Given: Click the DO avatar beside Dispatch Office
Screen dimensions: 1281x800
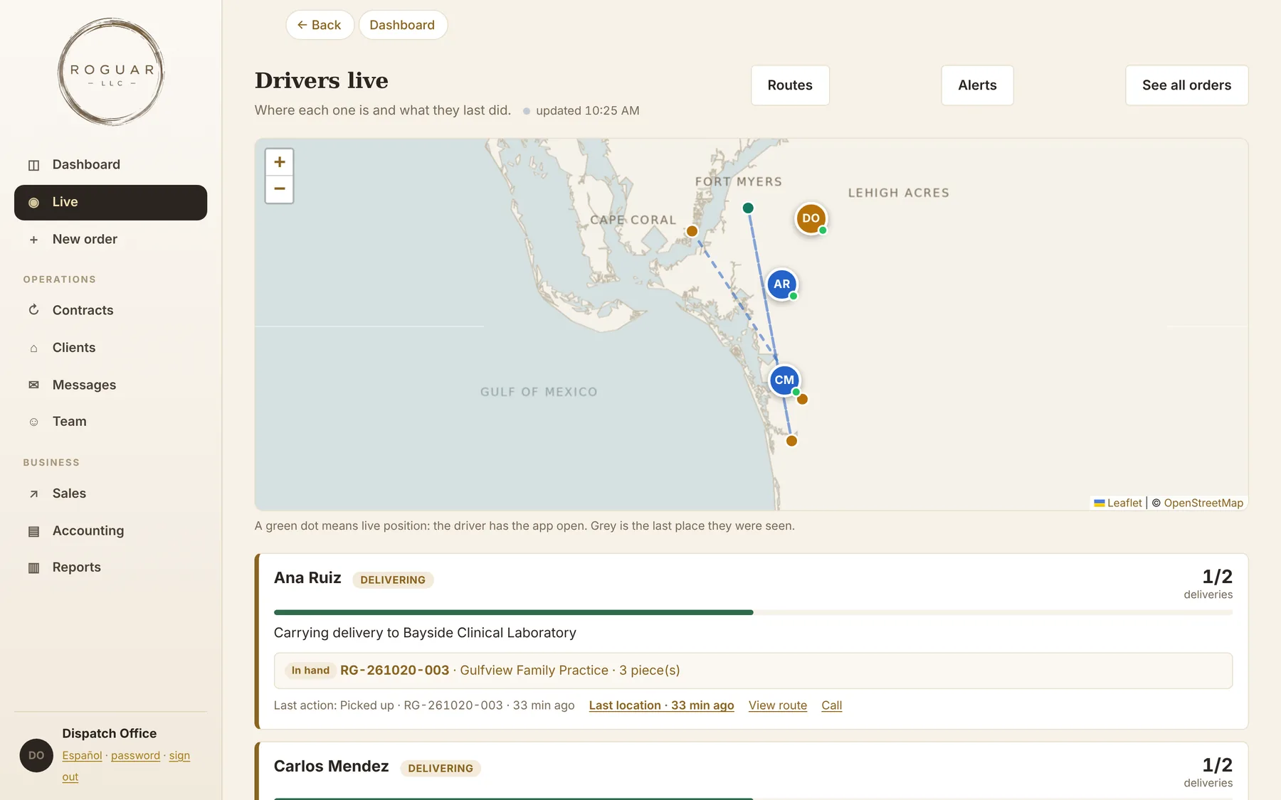Looking at the screenshot, I should click(x=36, y=755).
